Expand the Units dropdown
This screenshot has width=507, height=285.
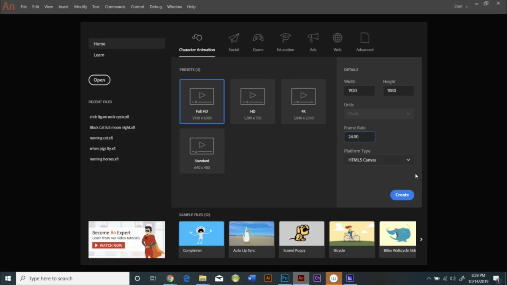point(379,114)
